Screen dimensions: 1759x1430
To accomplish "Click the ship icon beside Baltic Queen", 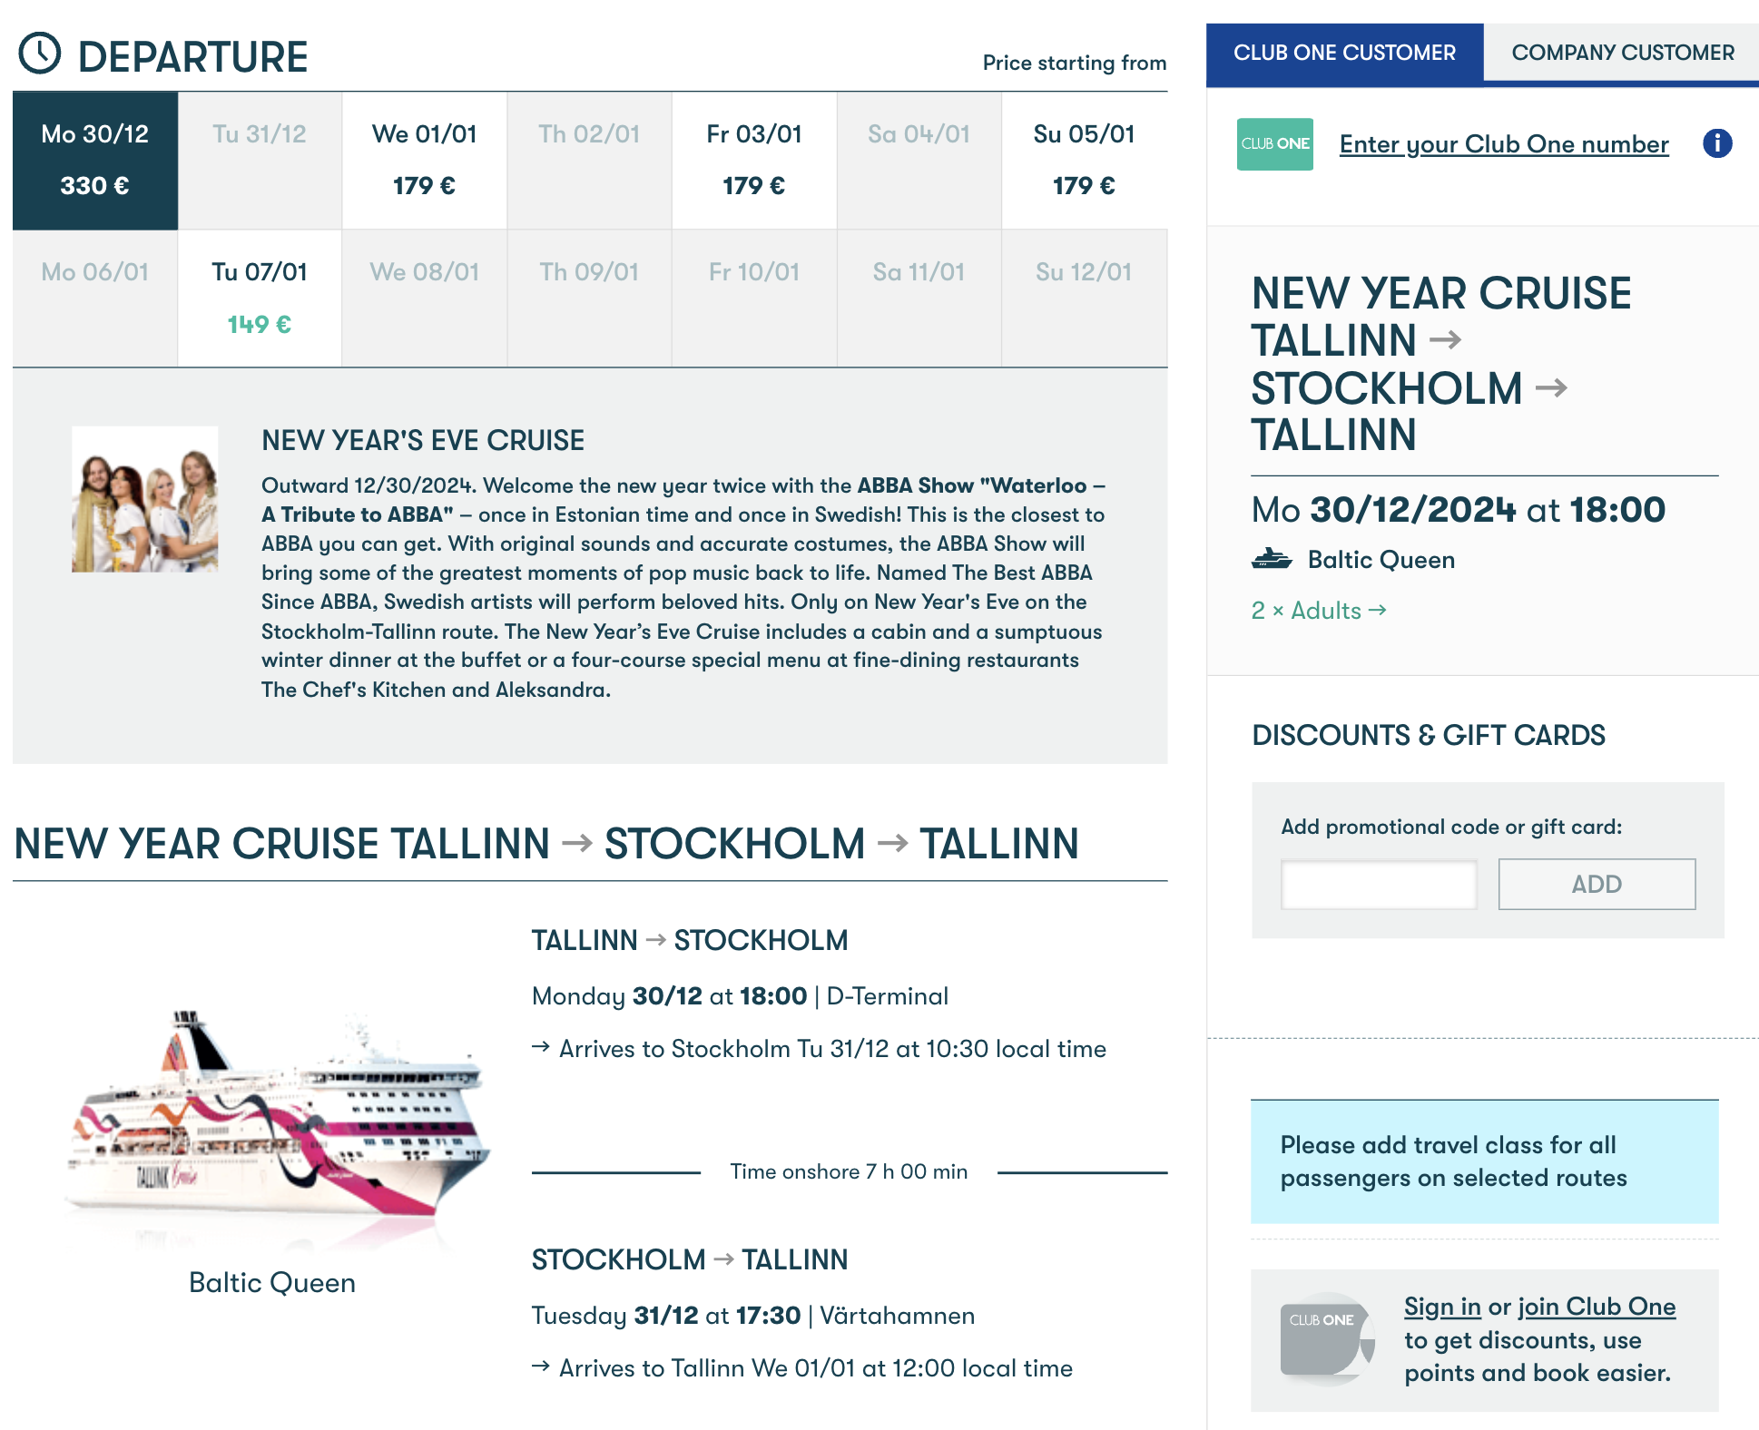I will point(1272,559).
